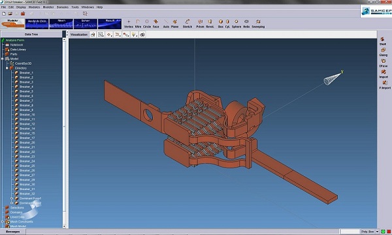Image resolution: width=392 pixels, height=235 pixels.
Task: Click the red notebook toolbar icon
Action: click(23, 14)
